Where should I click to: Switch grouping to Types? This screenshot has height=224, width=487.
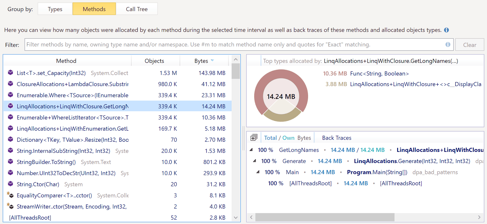55,9
